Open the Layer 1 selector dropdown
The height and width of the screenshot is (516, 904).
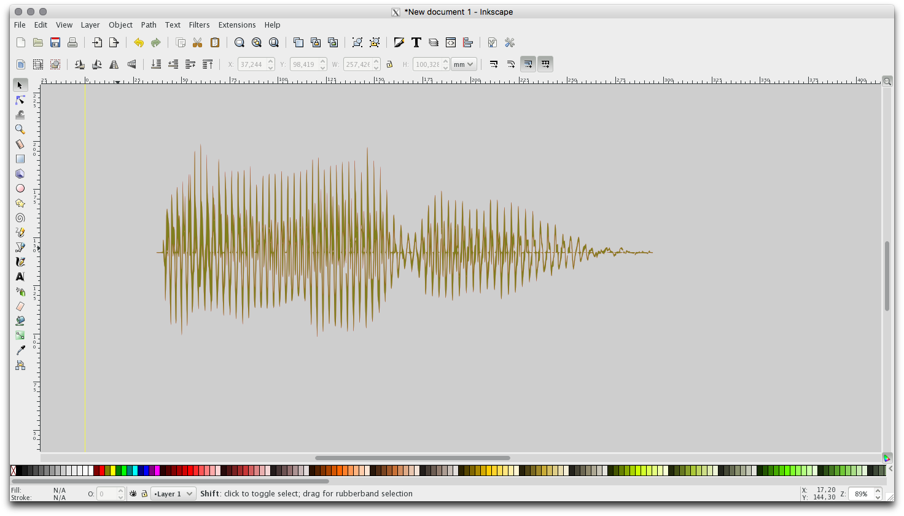pos(173,493)
